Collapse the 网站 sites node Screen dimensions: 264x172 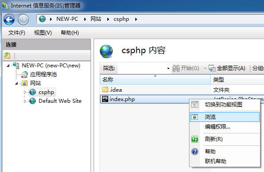[x=16, y=83]
